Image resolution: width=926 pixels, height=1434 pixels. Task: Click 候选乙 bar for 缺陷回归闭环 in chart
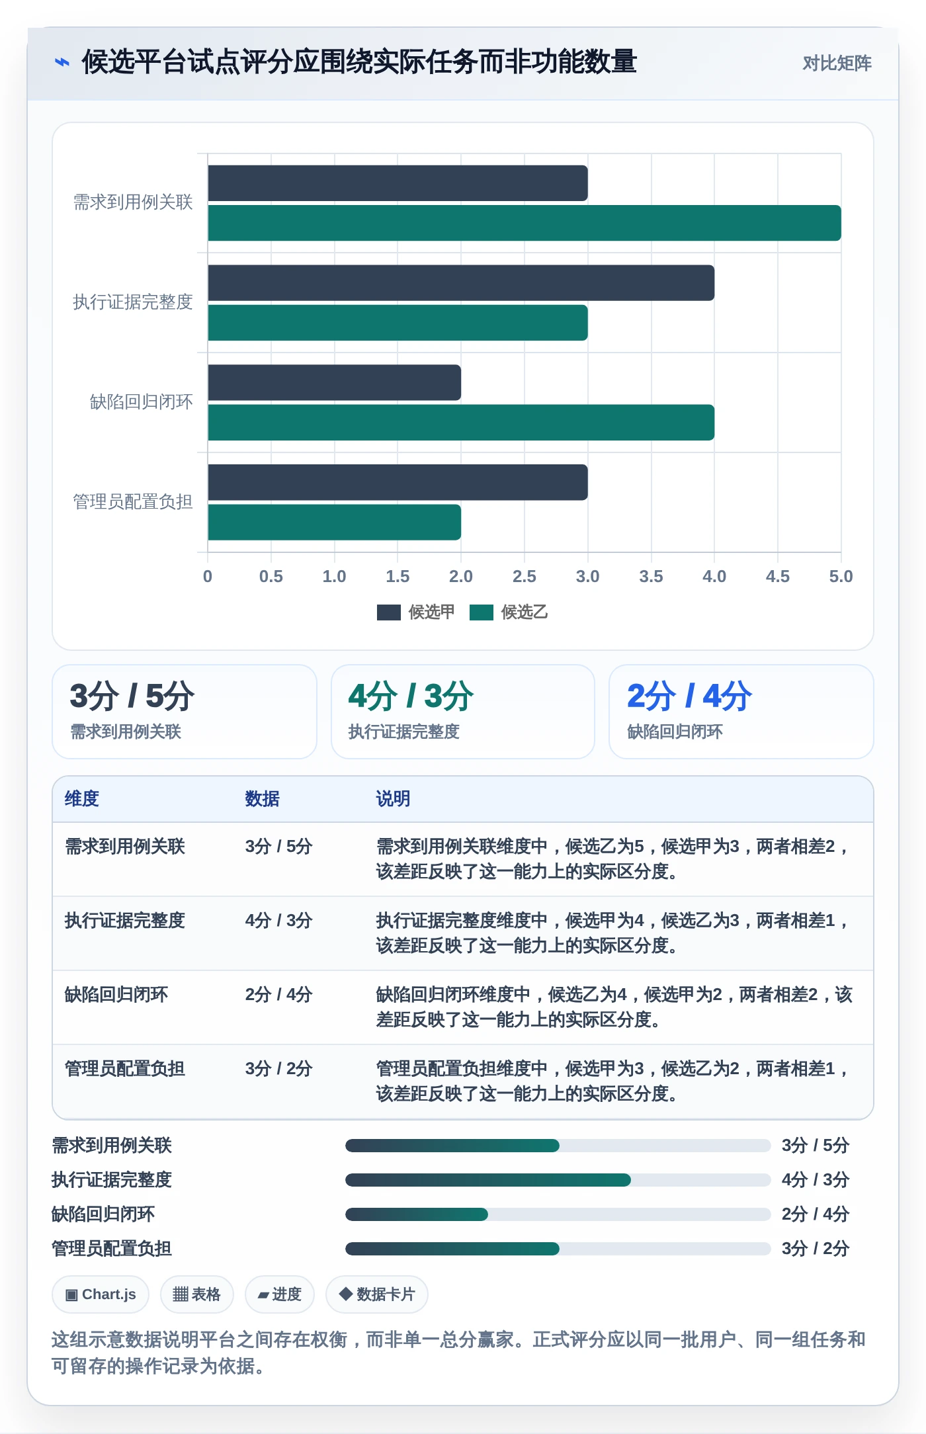(461, 423)
